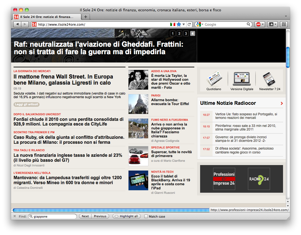Click the Italian flag icon in address bar
Viewport: 301px width, 235px height.
[x=173, y=24]
